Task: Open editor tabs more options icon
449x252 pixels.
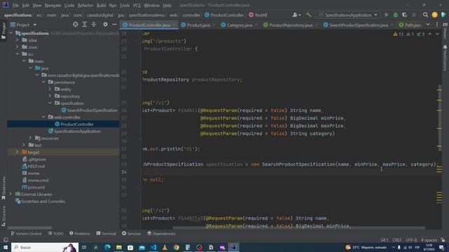Action: point(436,25)
